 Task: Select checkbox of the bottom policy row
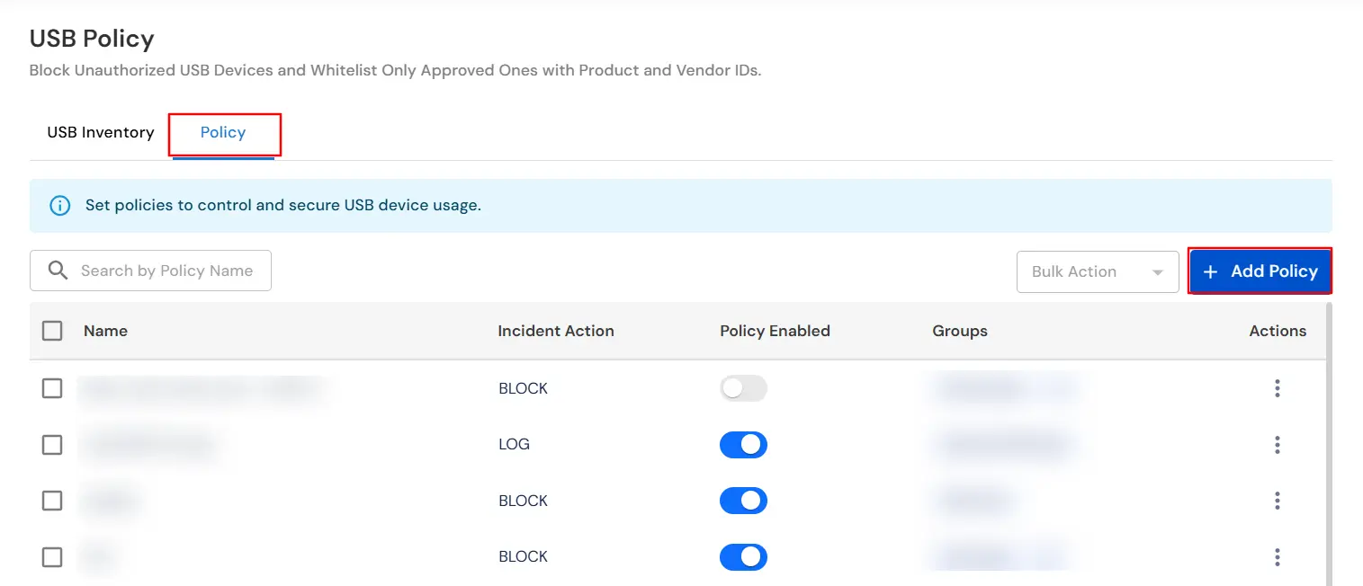point(52,557)
